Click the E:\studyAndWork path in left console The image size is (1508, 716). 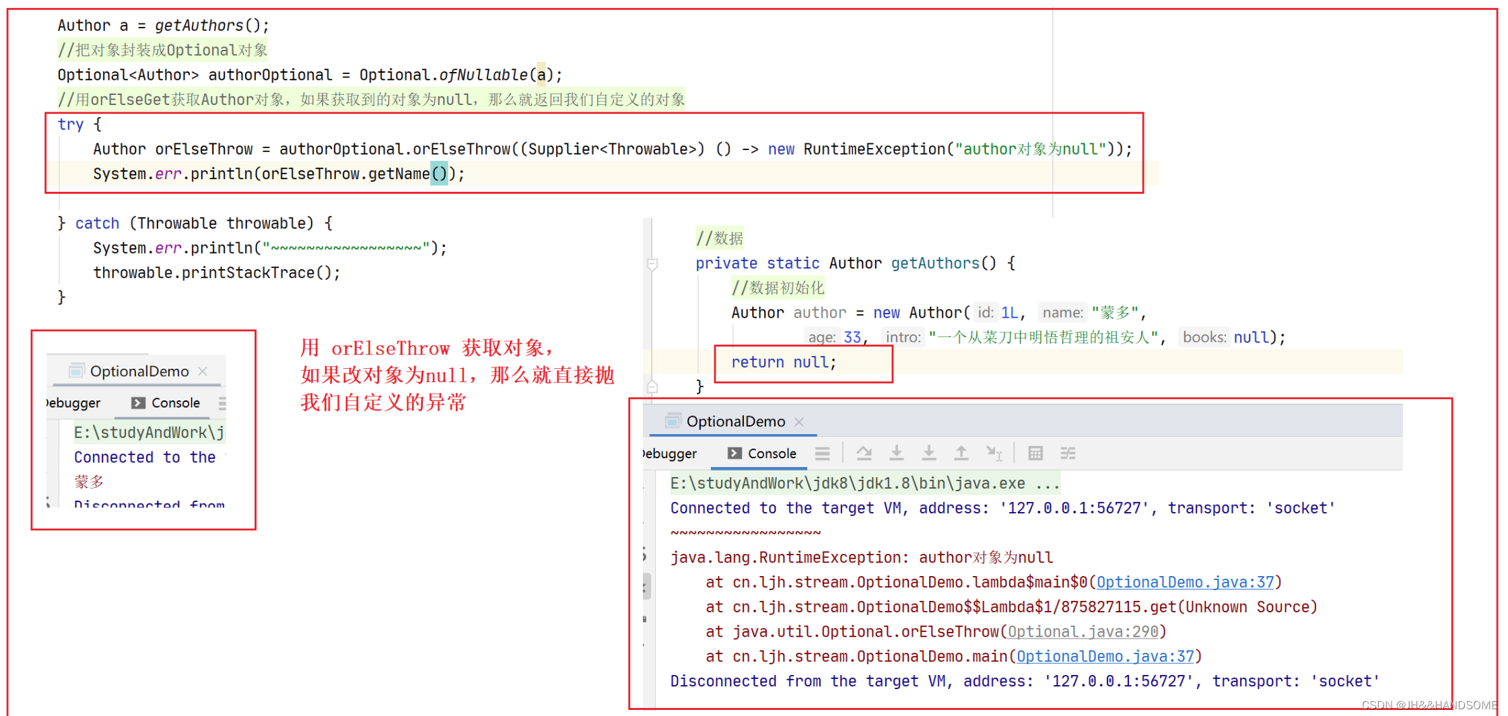coord(149,433)
